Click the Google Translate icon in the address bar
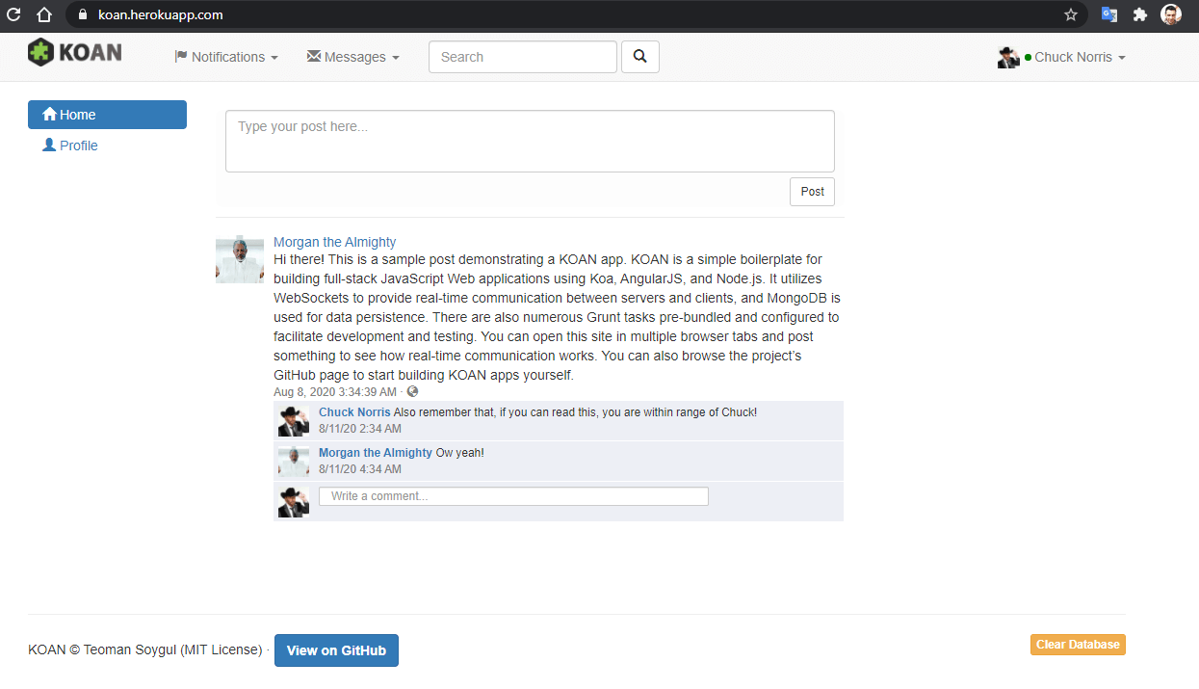 point(1109,14)
